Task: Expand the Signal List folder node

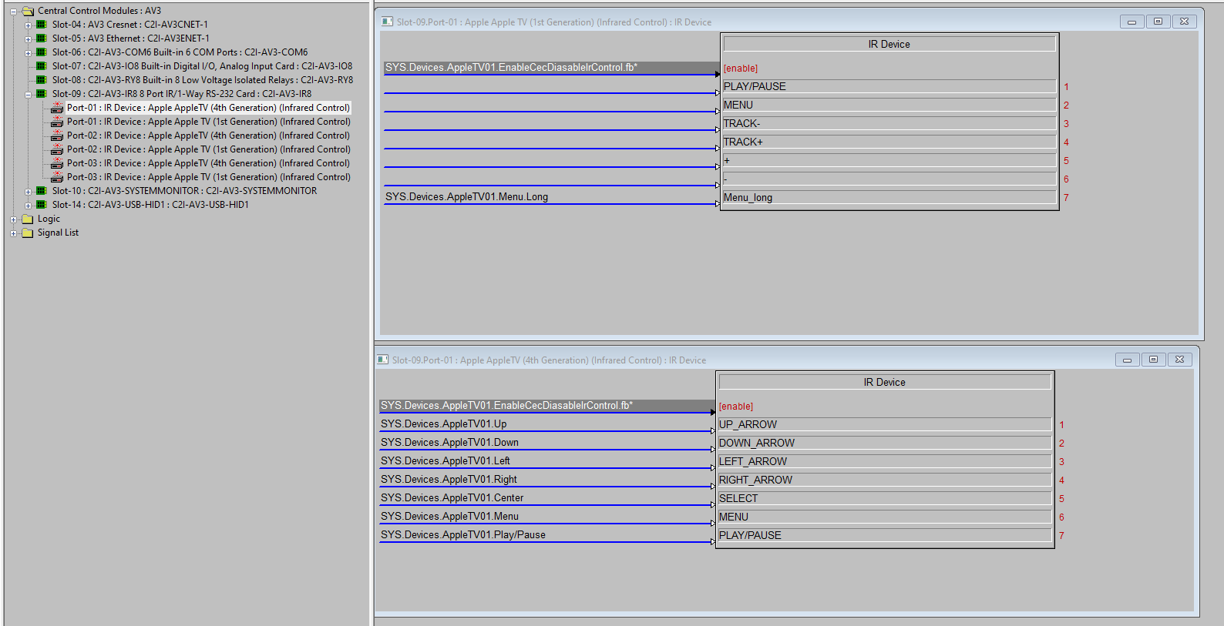Action: point(13,233)
